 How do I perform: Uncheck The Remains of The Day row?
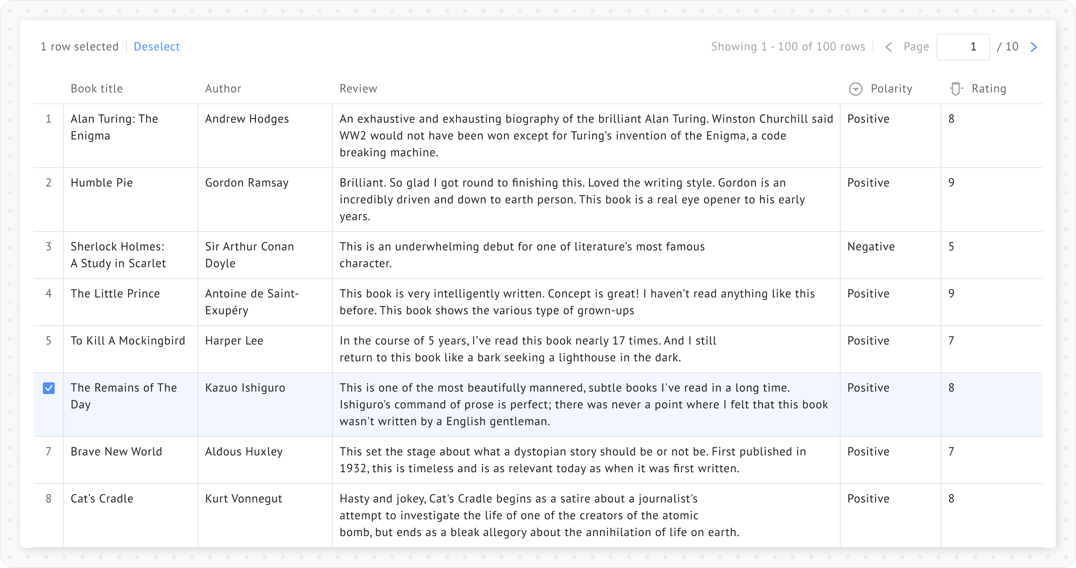49,388
